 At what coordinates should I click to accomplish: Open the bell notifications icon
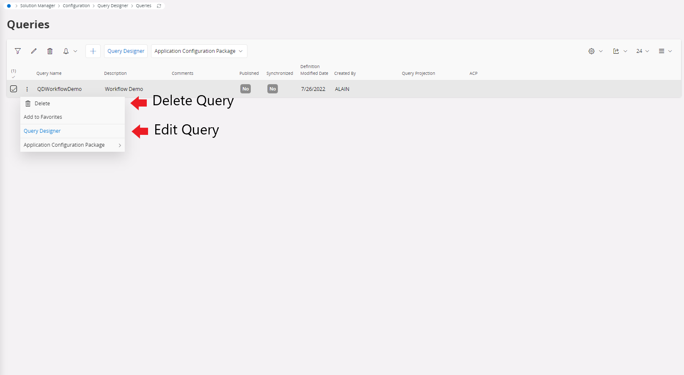[66, 51]
